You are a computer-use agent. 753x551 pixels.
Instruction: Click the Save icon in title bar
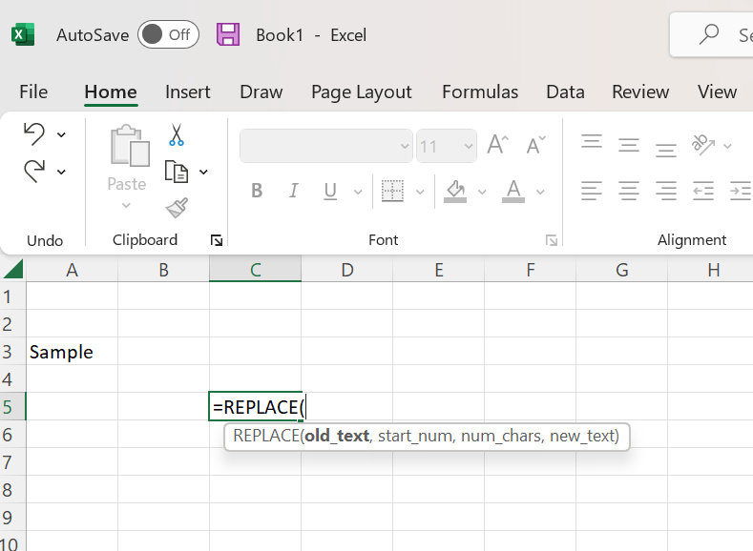228,35
